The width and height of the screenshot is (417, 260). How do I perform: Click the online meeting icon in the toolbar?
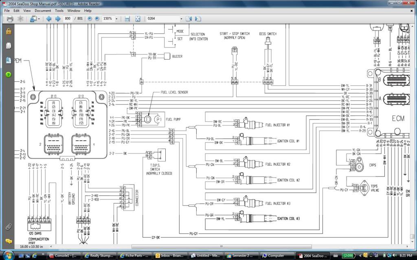33,19
